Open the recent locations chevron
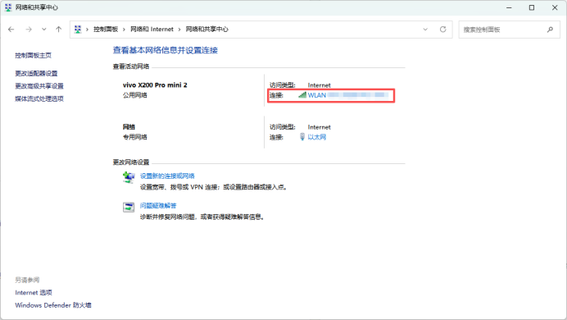This screenshot has width=567, height=320. 43,30
